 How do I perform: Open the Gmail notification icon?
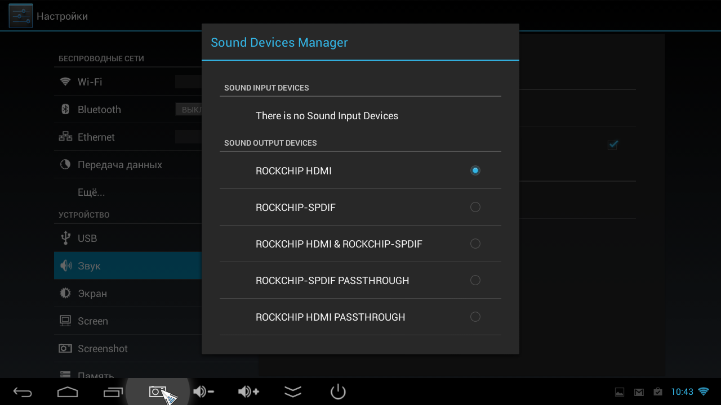tap(639, 392)
